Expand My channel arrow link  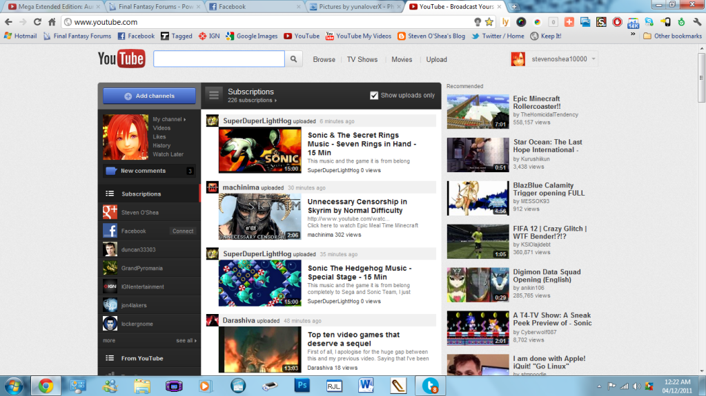pos(169,119)
